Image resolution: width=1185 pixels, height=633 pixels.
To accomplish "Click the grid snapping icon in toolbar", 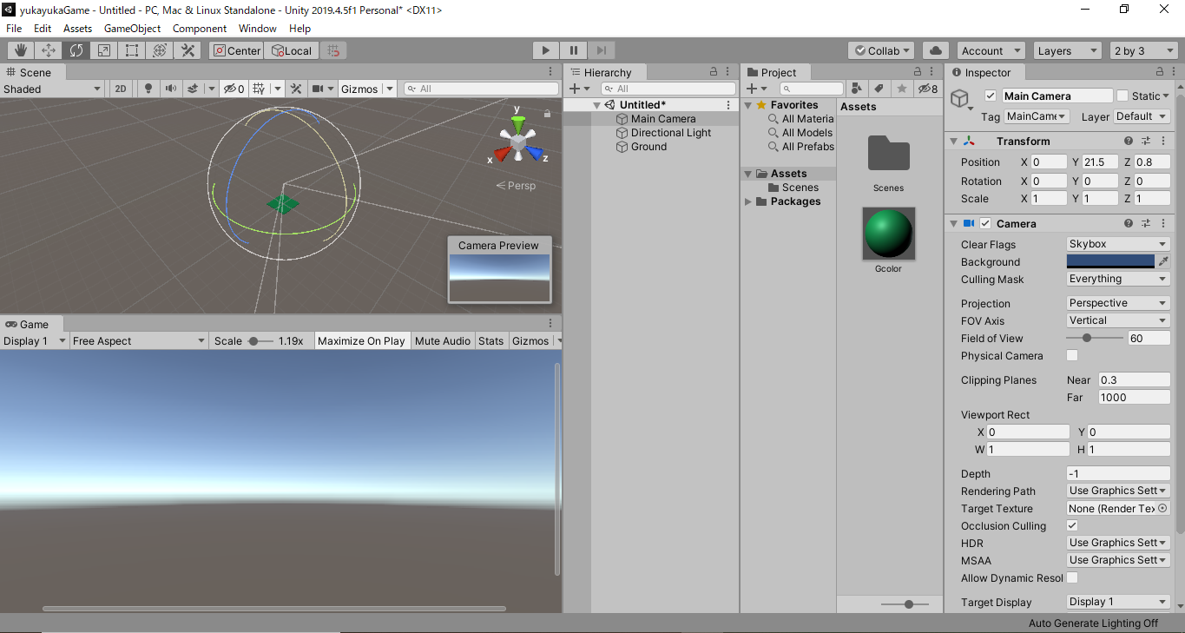I will pos(334,50).
